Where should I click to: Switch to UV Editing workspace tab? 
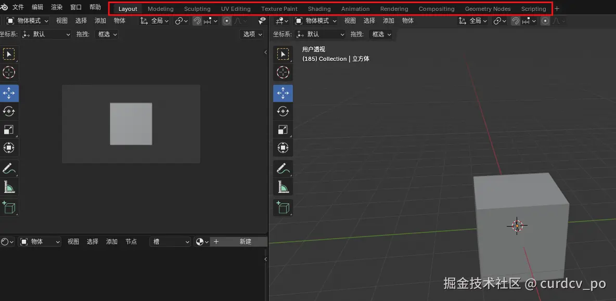click(236, 9)
